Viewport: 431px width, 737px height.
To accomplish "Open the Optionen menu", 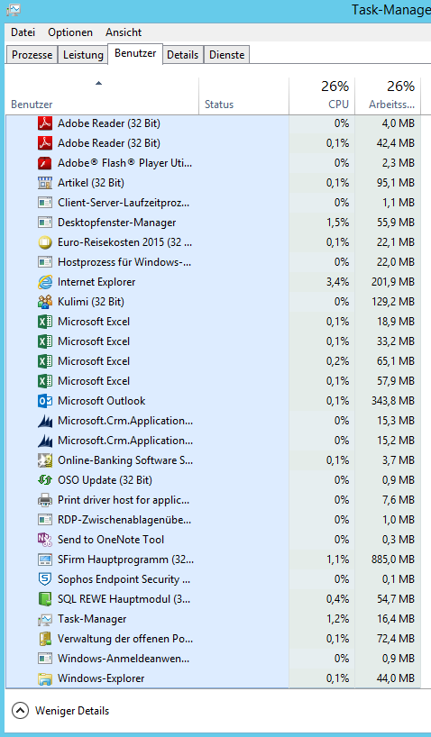I will coord(70,32).
